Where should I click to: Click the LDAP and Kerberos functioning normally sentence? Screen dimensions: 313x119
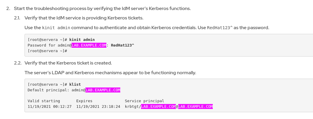[x=110, y=72]
